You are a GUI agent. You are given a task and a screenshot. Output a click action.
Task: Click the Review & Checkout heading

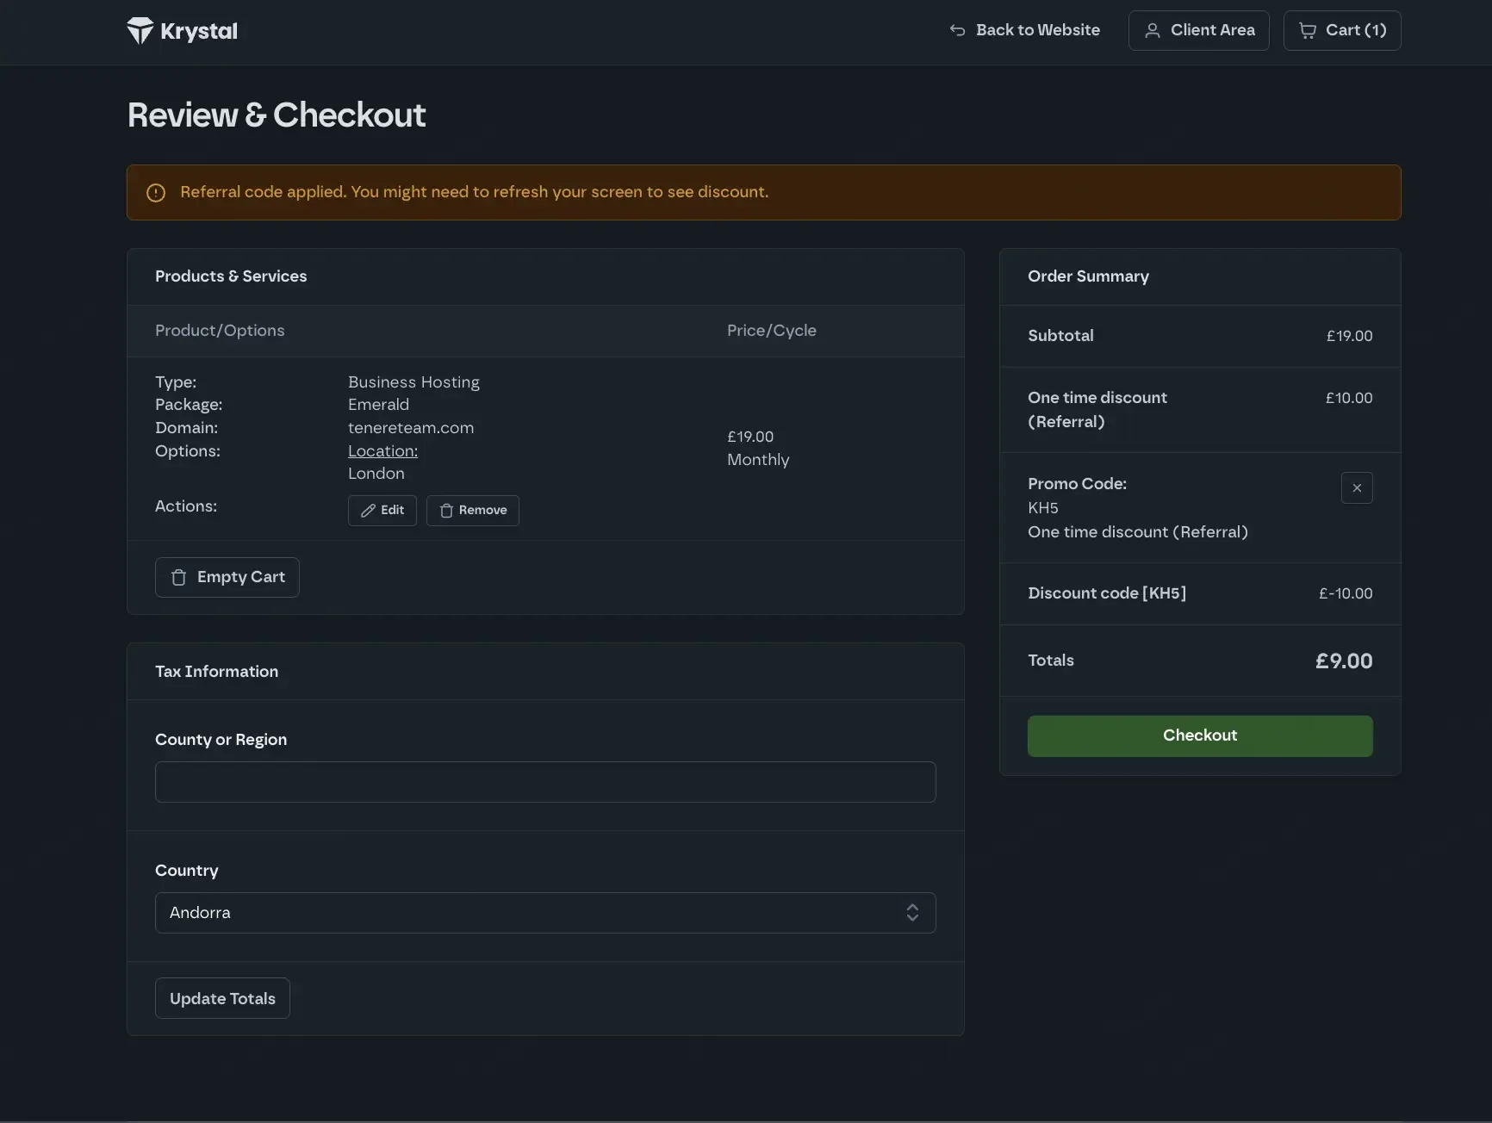[276, 115]
